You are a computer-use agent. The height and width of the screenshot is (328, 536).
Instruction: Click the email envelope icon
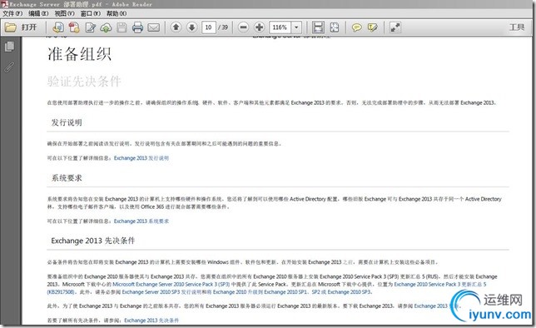(x=153, y=27)
